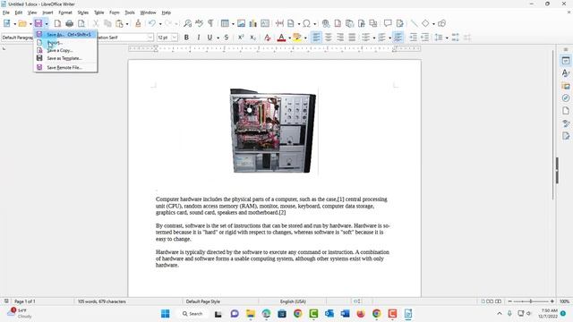Open Print Preview from toolbar
This screenshot has width=573, height=322.
tap(81, 23)
